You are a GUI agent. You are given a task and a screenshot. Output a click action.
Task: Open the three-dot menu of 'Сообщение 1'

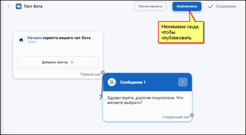coord(183,82)
